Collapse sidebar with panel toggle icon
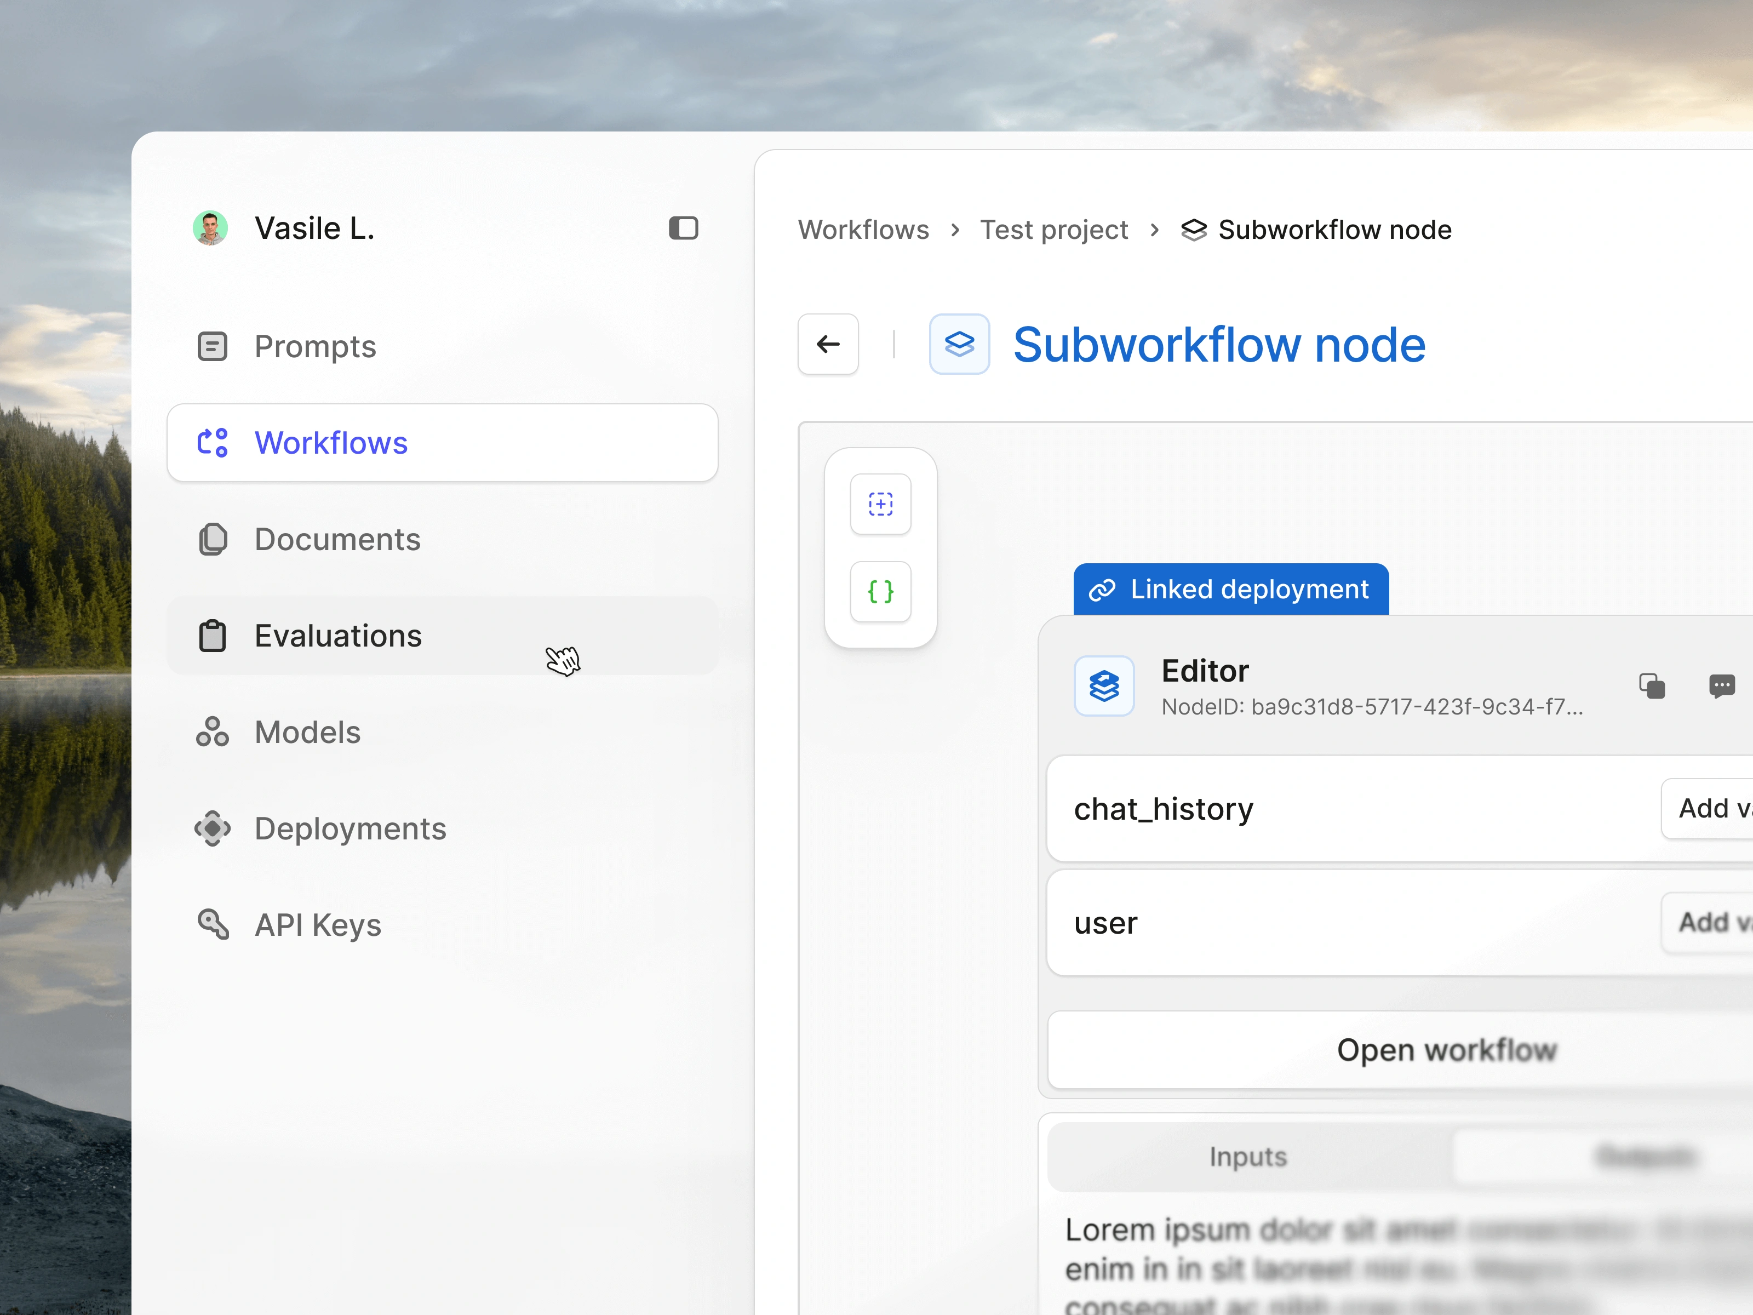This screenshot has width=1753, height=1315. coord(683,228)
